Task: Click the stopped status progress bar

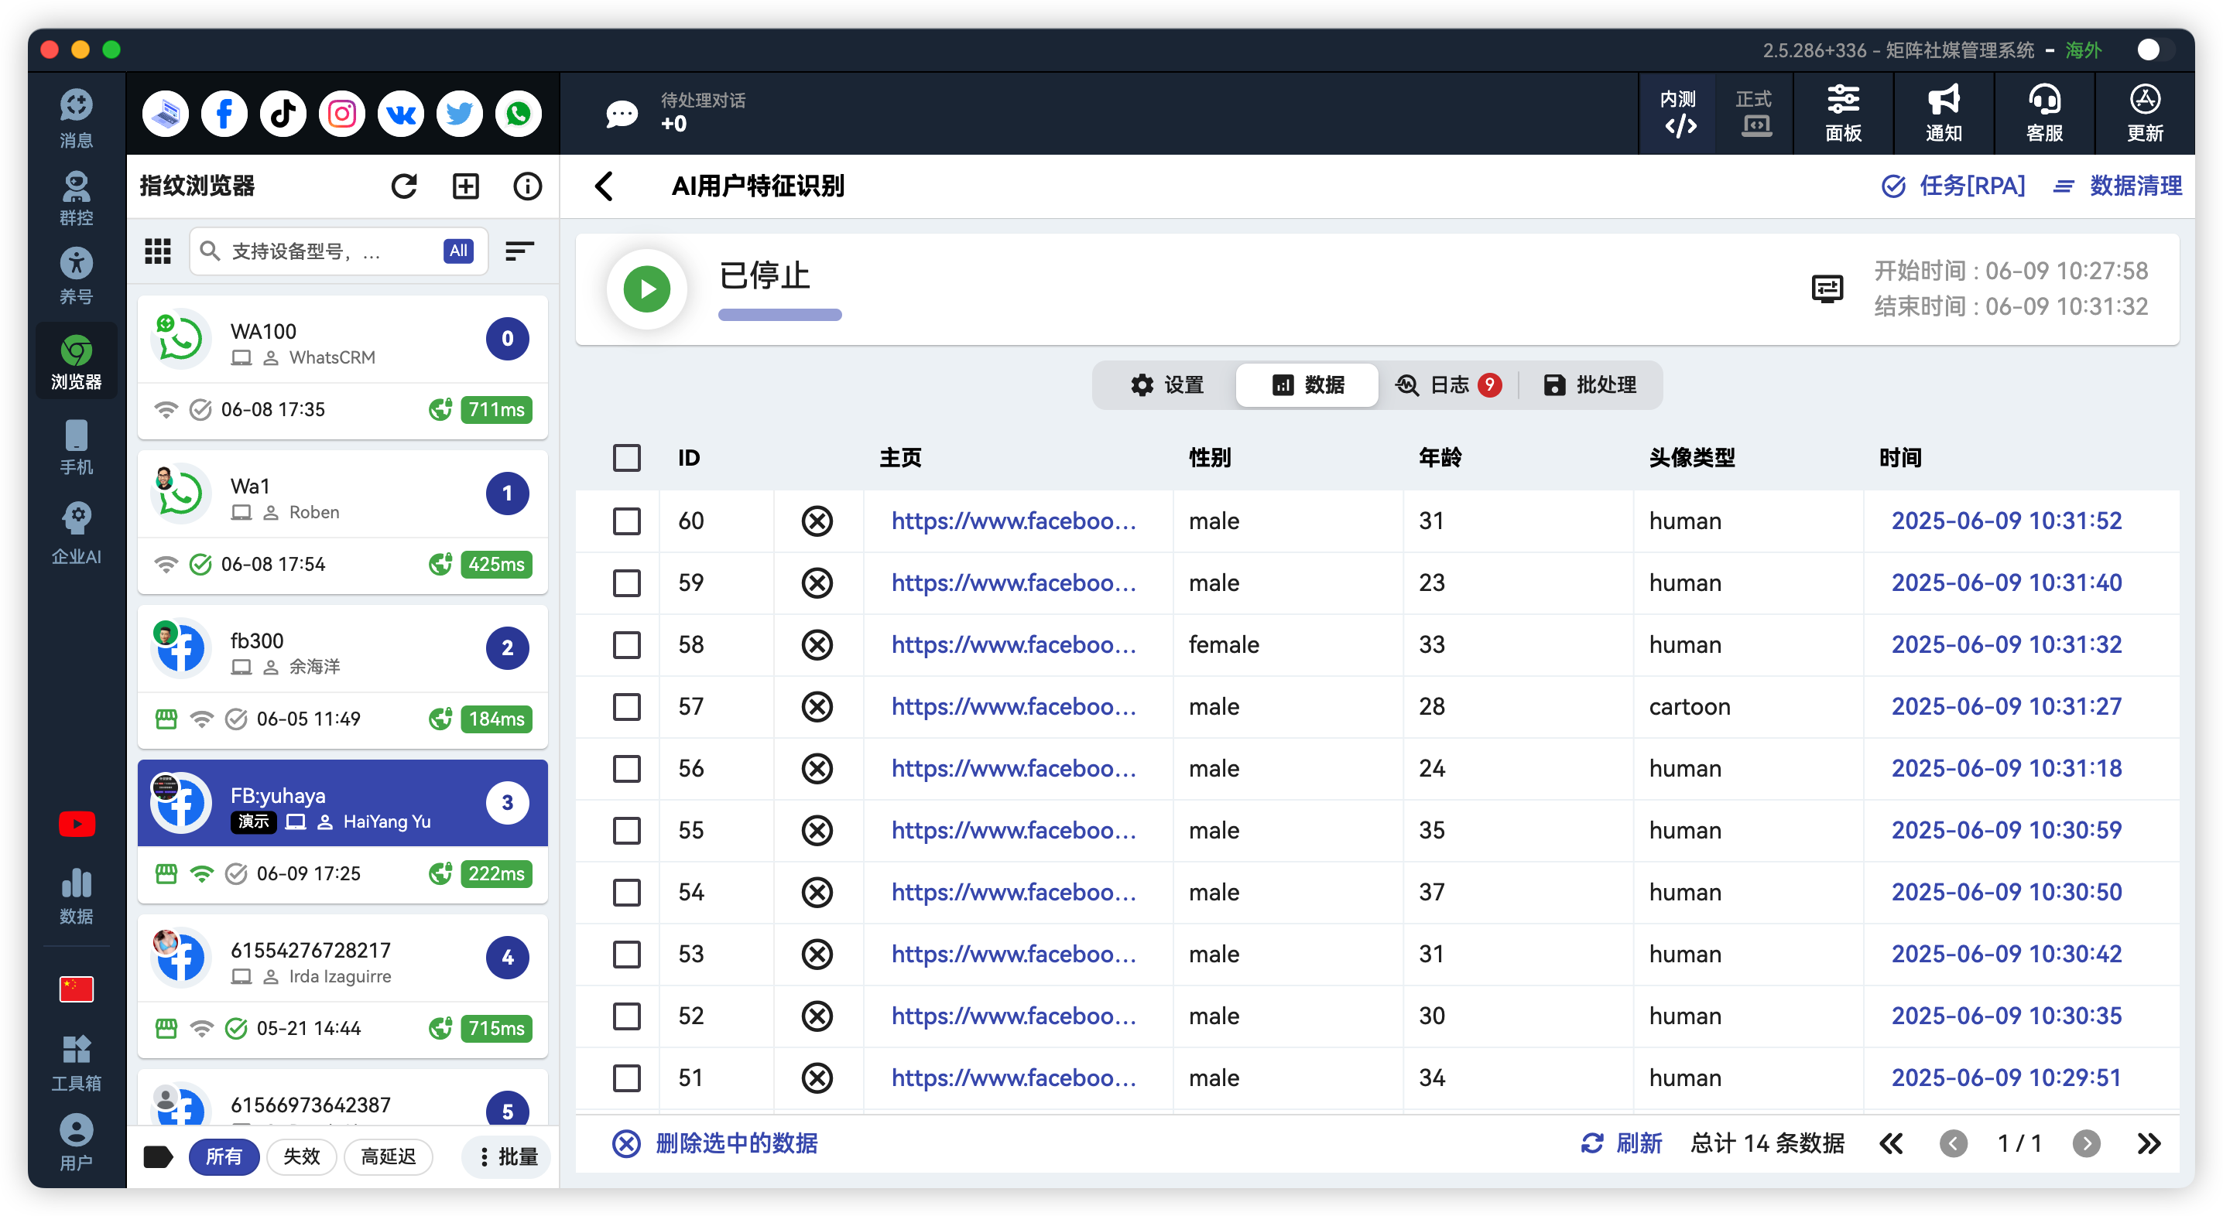Action: [x=779, y=316]
